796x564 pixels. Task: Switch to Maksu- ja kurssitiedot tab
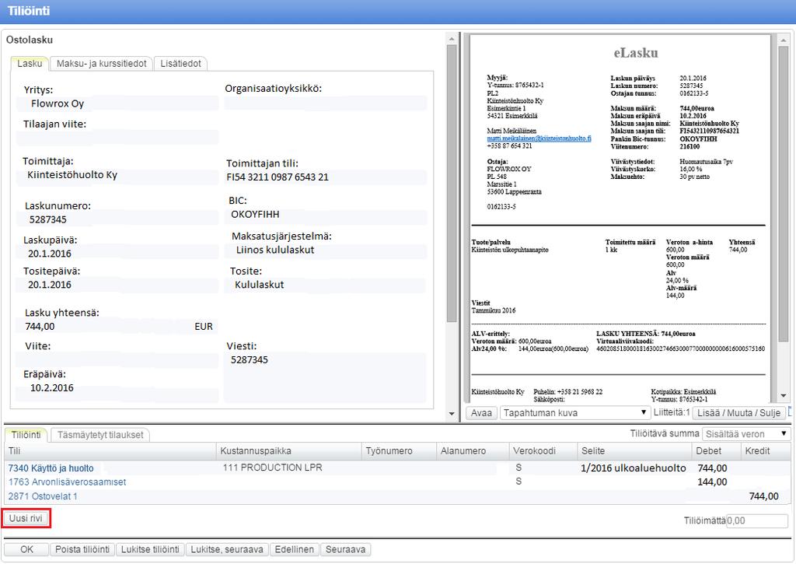102,64
